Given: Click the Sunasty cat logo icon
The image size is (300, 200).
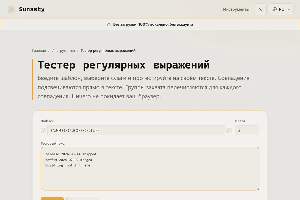Looking at the screenshot, I should [11, 9].
